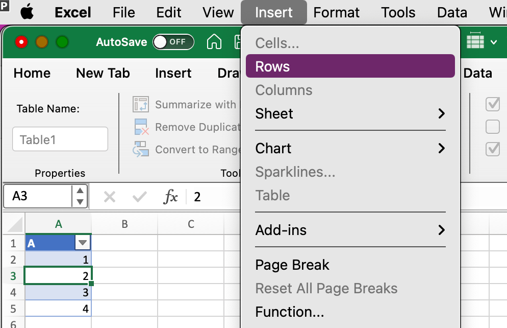
Task: Click the Home icon in title bar
Action: [x=214, y=42]
